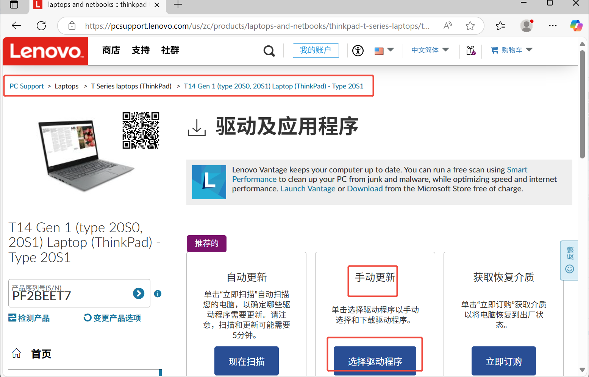Viewport: 589px width, 377px height.
Task: Click the page vertical scrollbar thumb
Action: pyautogui.click(x=582, y=104)
